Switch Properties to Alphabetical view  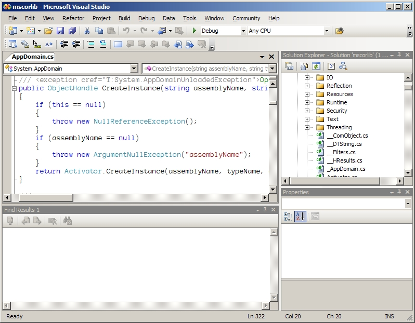[x=300, y=217]
